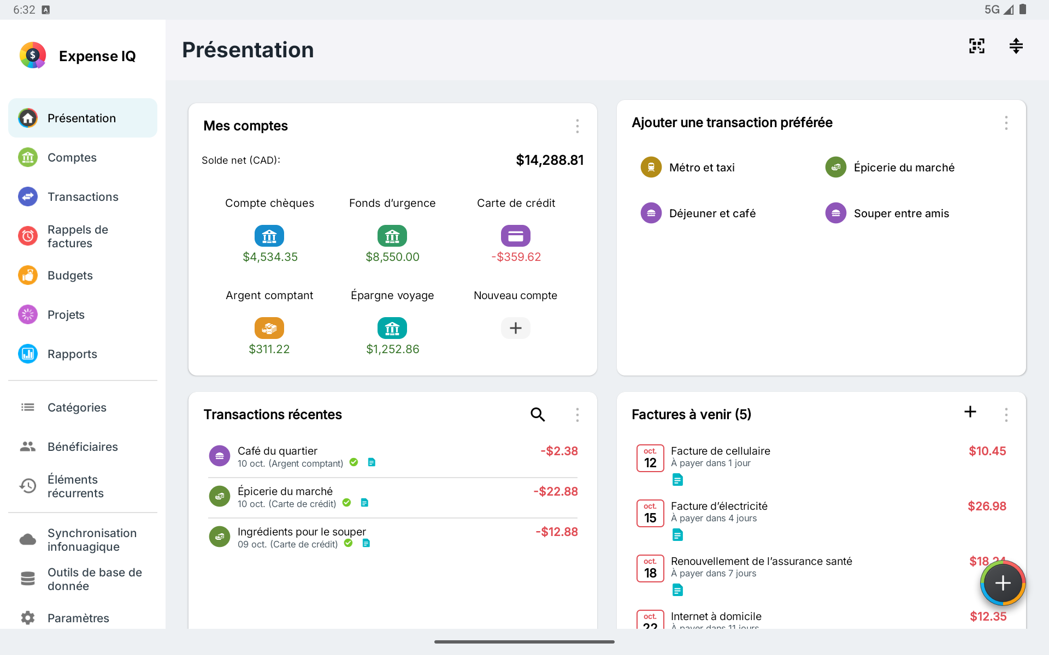Open the Carte de crédit account icon
Image resolution: width=1049 pixels, height=655 pixels.
pyautogui.click(x=516, y=236)
